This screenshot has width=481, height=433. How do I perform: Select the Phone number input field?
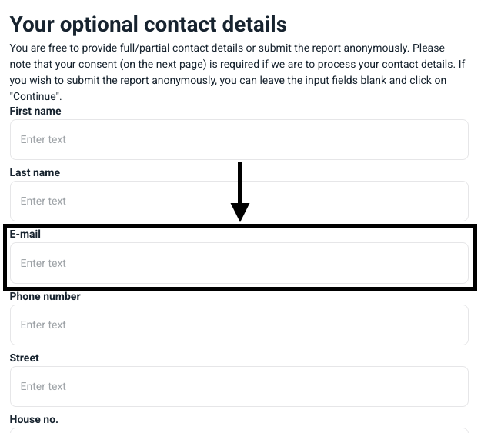239,325
